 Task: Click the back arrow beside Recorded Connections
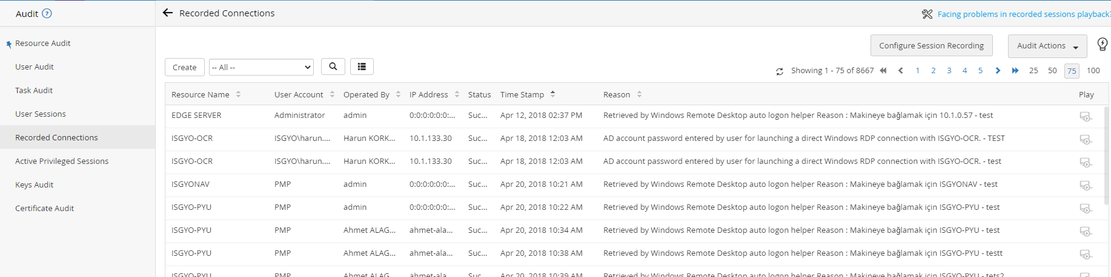[168, 13]
